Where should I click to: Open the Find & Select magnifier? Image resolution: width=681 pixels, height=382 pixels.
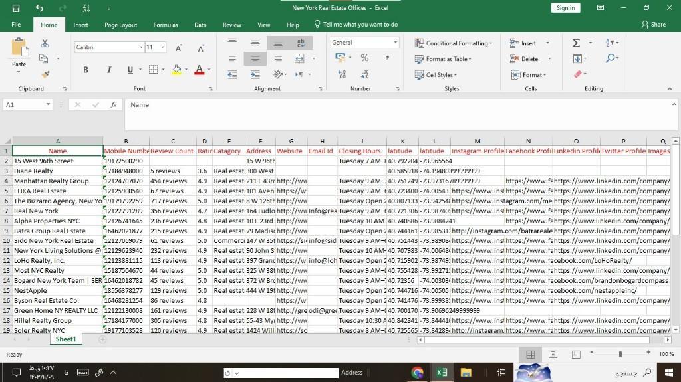[611, 58]
